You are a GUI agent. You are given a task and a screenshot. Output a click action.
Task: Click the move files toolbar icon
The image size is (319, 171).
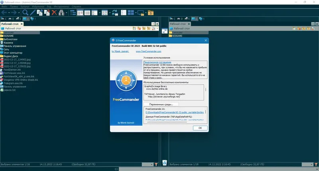tap(47, 13)
